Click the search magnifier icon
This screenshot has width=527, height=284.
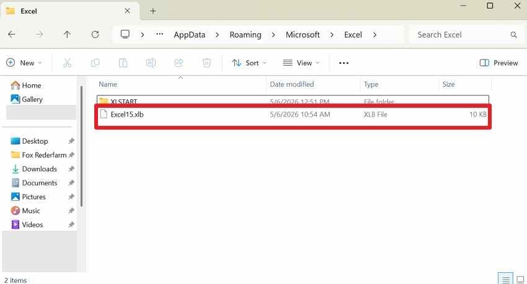tap(513, 35)
